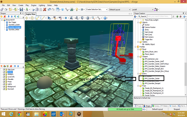Select Guardian_Caster in the Shapes tree

tap(14, 25)
